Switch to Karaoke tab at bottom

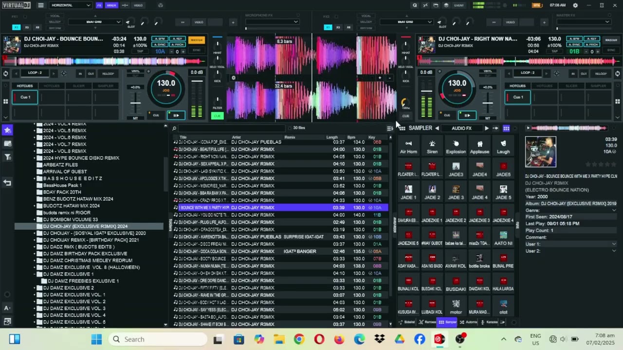pos(490,322)
